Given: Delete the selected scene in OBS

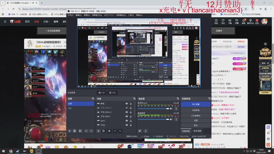Looking at the screenshot, I should point(75,131).
